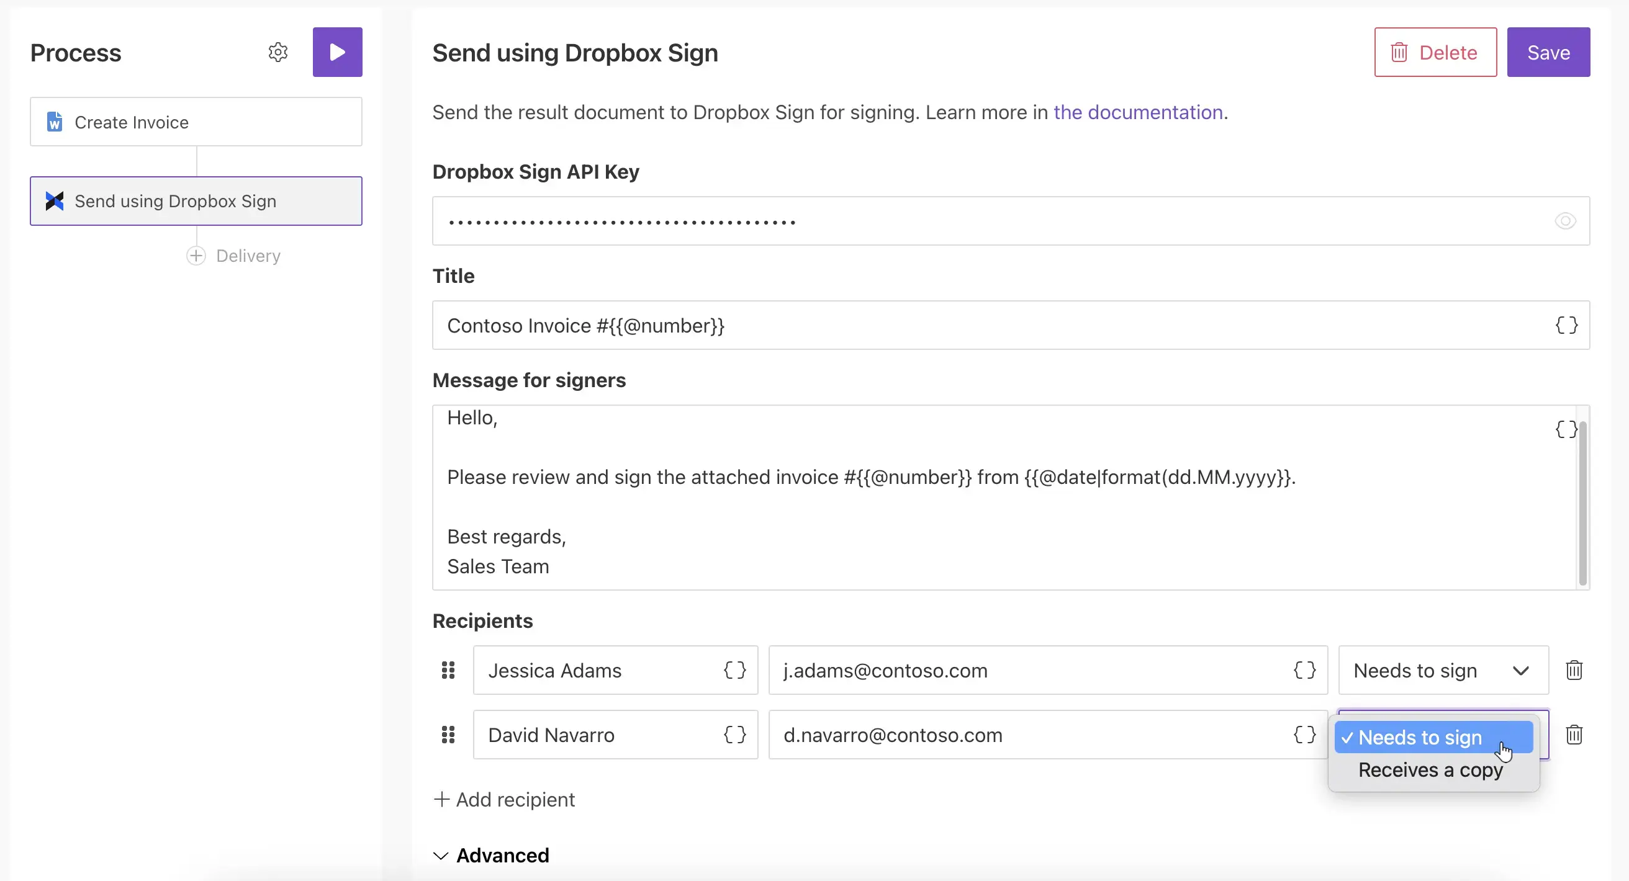The height and width of the screenshot is (881, 1629).
Task: Edit the d.navarro@contoso.com email field
Action: pyautogui.click(x=1048, y=735)
